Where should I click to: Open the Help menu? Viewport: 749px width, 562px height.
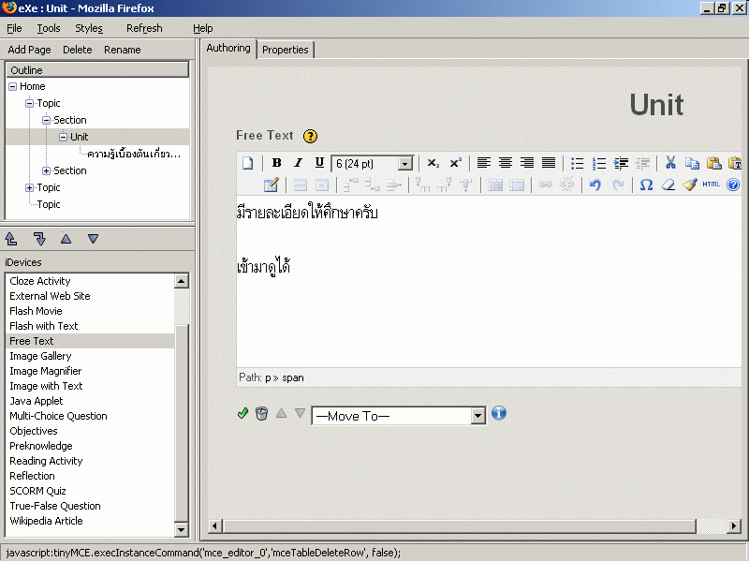coord(203,29)
